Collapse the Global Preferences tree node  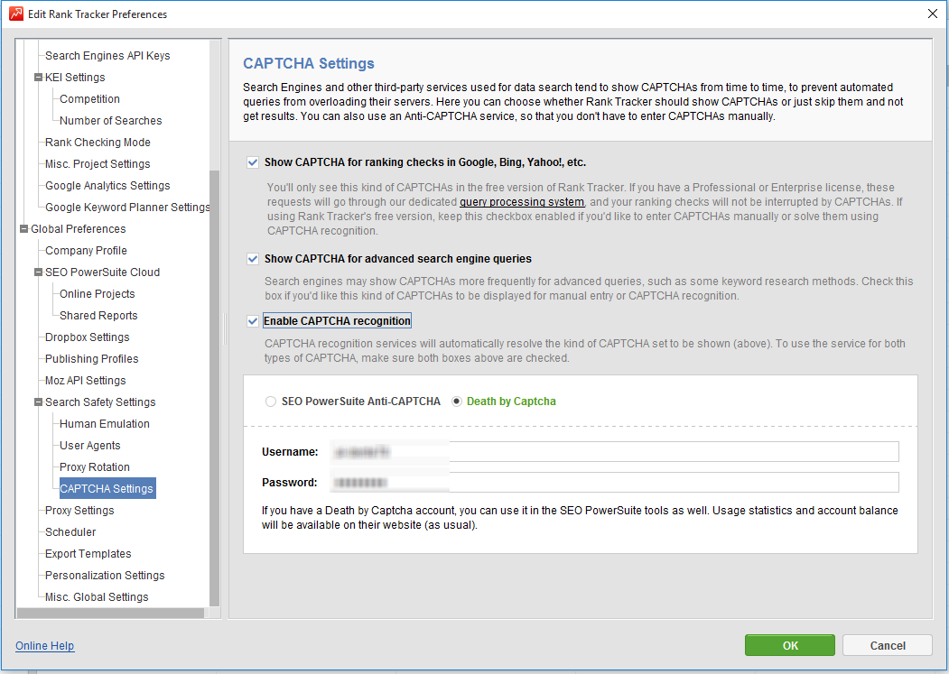[x=23, y=228]
